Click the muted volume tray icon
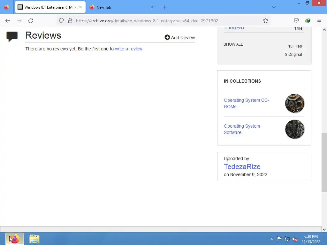Image resolution: width=327 pixels, height=245 pixels. coord(295,239)
